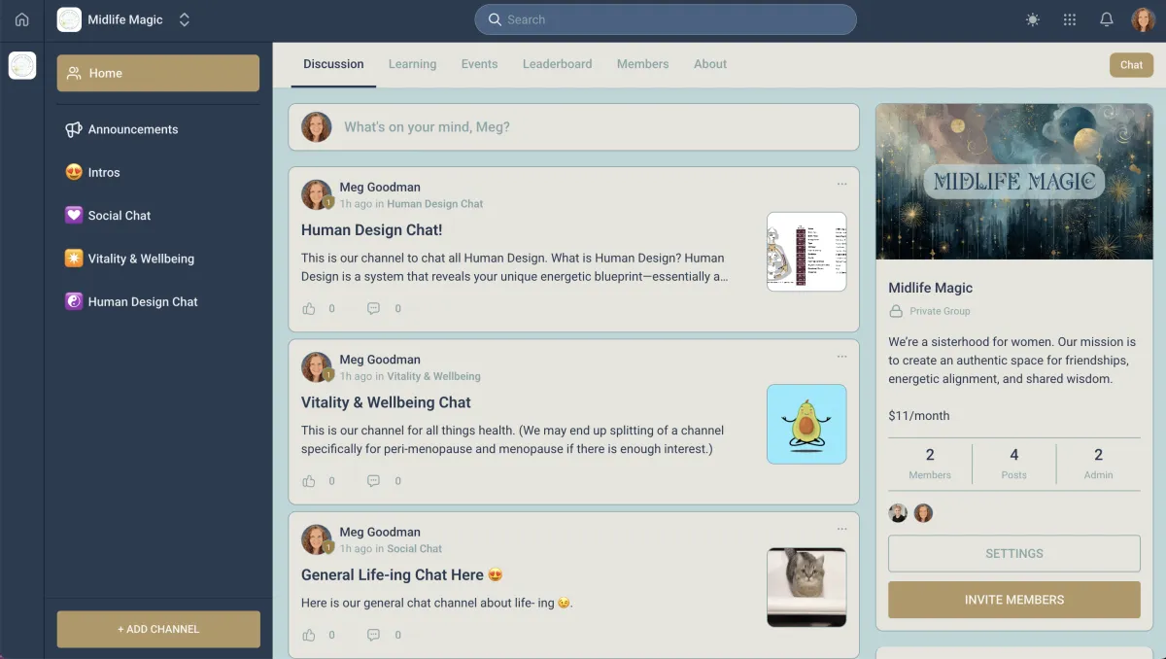Image resolution: width=1166 pixels, height=659 pixels.
Task: Click "Vitality & Wellbeing" channel link in post
Action: click(433, 376)
